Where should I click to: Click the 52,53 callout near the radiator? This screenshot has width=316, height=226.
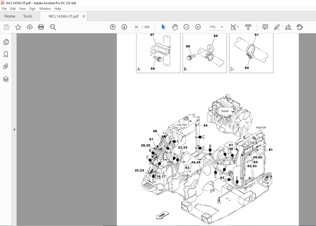coord(252,166)
